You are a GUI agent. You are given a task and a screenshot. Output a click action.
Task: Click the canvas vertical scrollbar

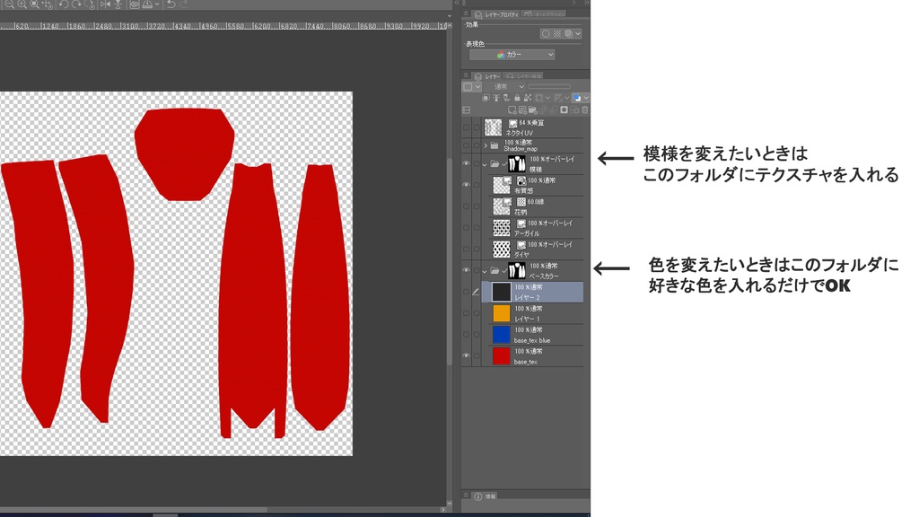[x=449, y=261]
